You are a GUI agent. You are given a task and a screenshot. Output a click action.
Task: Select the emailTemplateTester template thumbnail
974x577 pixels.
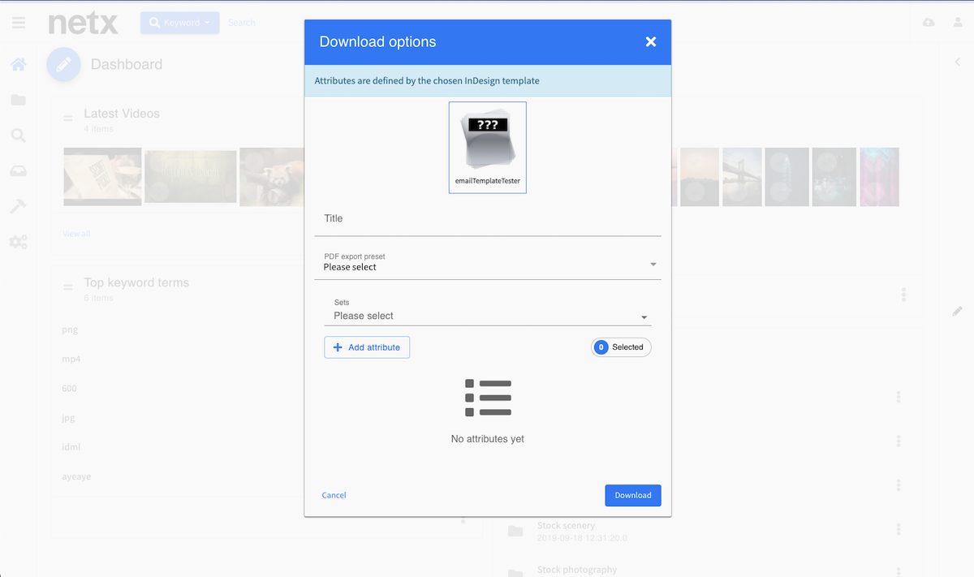[x=487, y=148]
